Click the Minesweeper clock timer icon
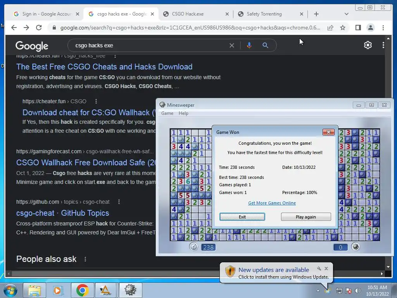397x298 pixels. point(193,246)
